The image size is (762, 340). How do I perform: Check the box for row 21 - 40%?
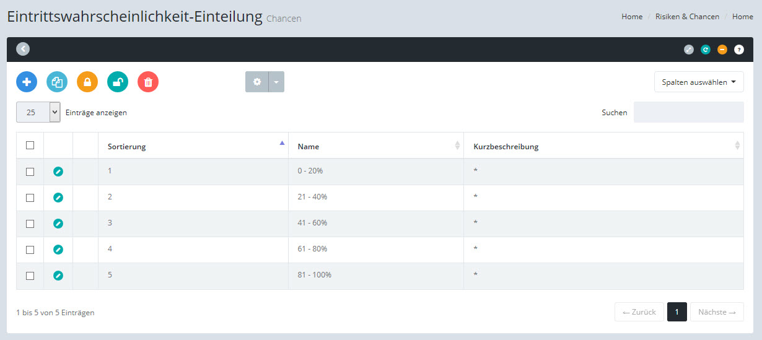tap(30, 198)
